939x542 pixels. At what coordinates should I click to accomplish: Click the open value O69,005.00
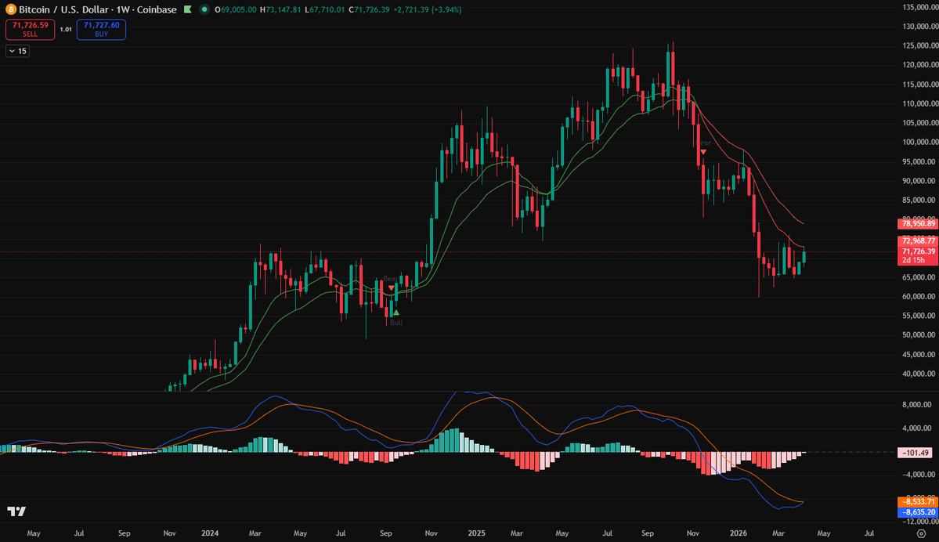[x=236, y=9]
